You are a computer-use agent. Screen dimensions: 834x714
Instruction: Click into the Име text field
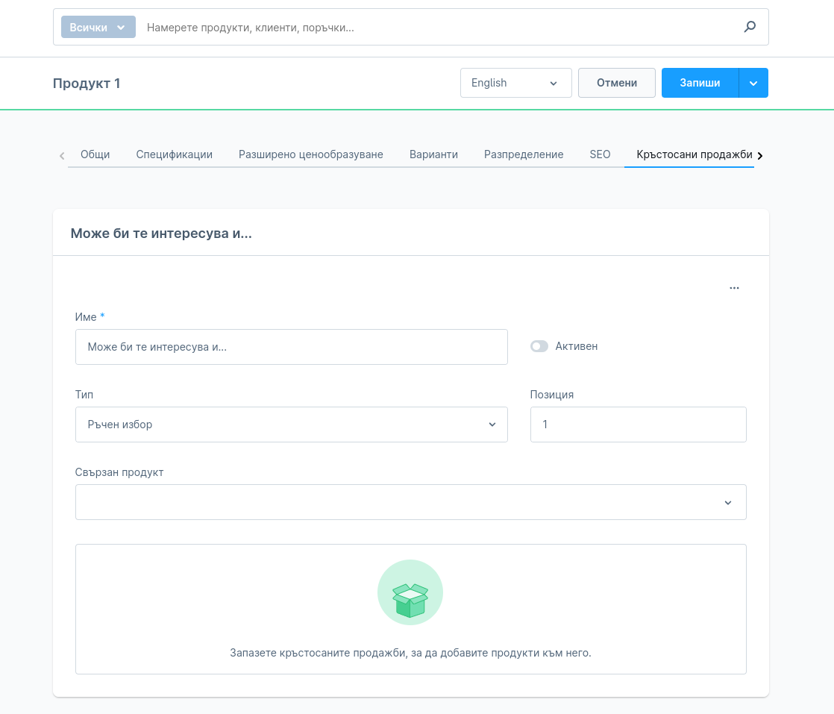click(x=291, y=347)
